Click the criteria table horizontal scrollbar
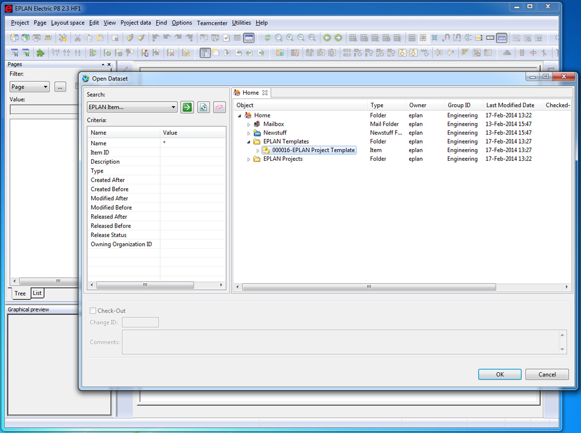This screenshot has height=433, width=581. (145, 285)
